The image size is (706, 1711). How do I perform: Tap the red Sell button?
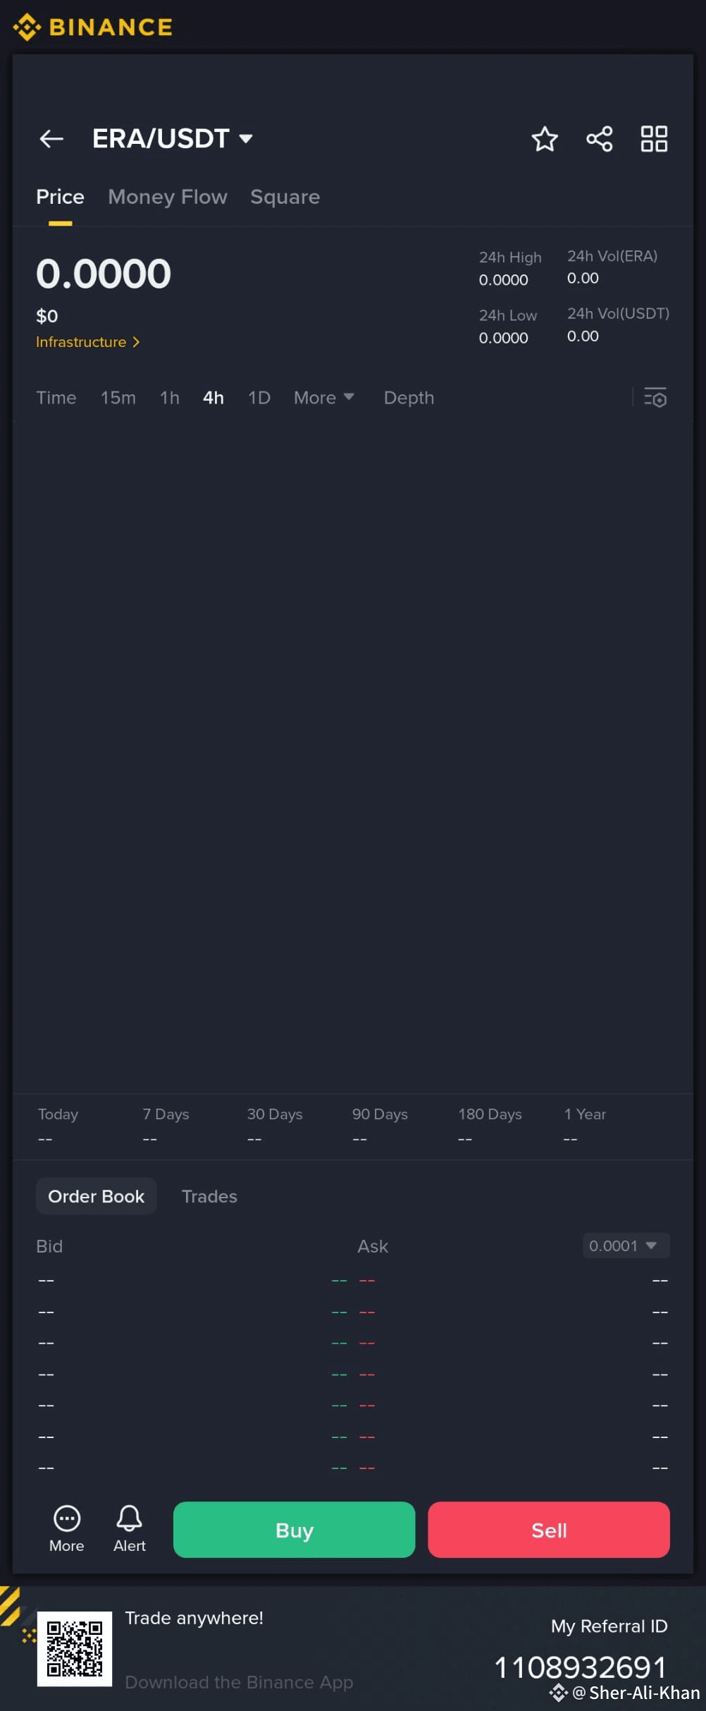pos(549,1529)
